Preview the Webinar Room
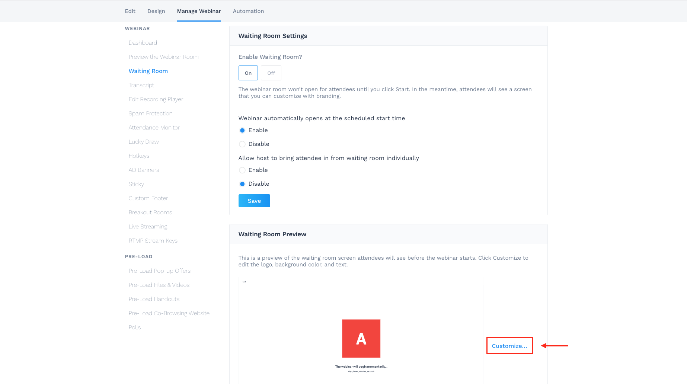Screen dimensions: 687x384 (x=164, y=57)
